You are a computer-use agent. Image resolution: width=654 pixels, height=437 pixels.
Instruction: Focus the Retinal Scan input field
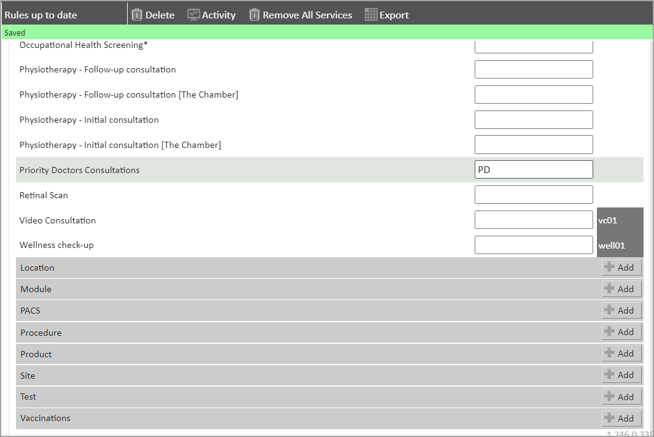point(534,195)
